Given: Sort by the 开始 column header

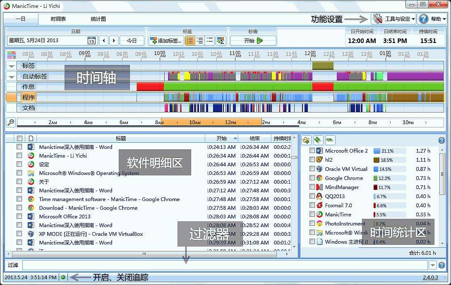Looking at the screenshot, I should tap(221, 138).
